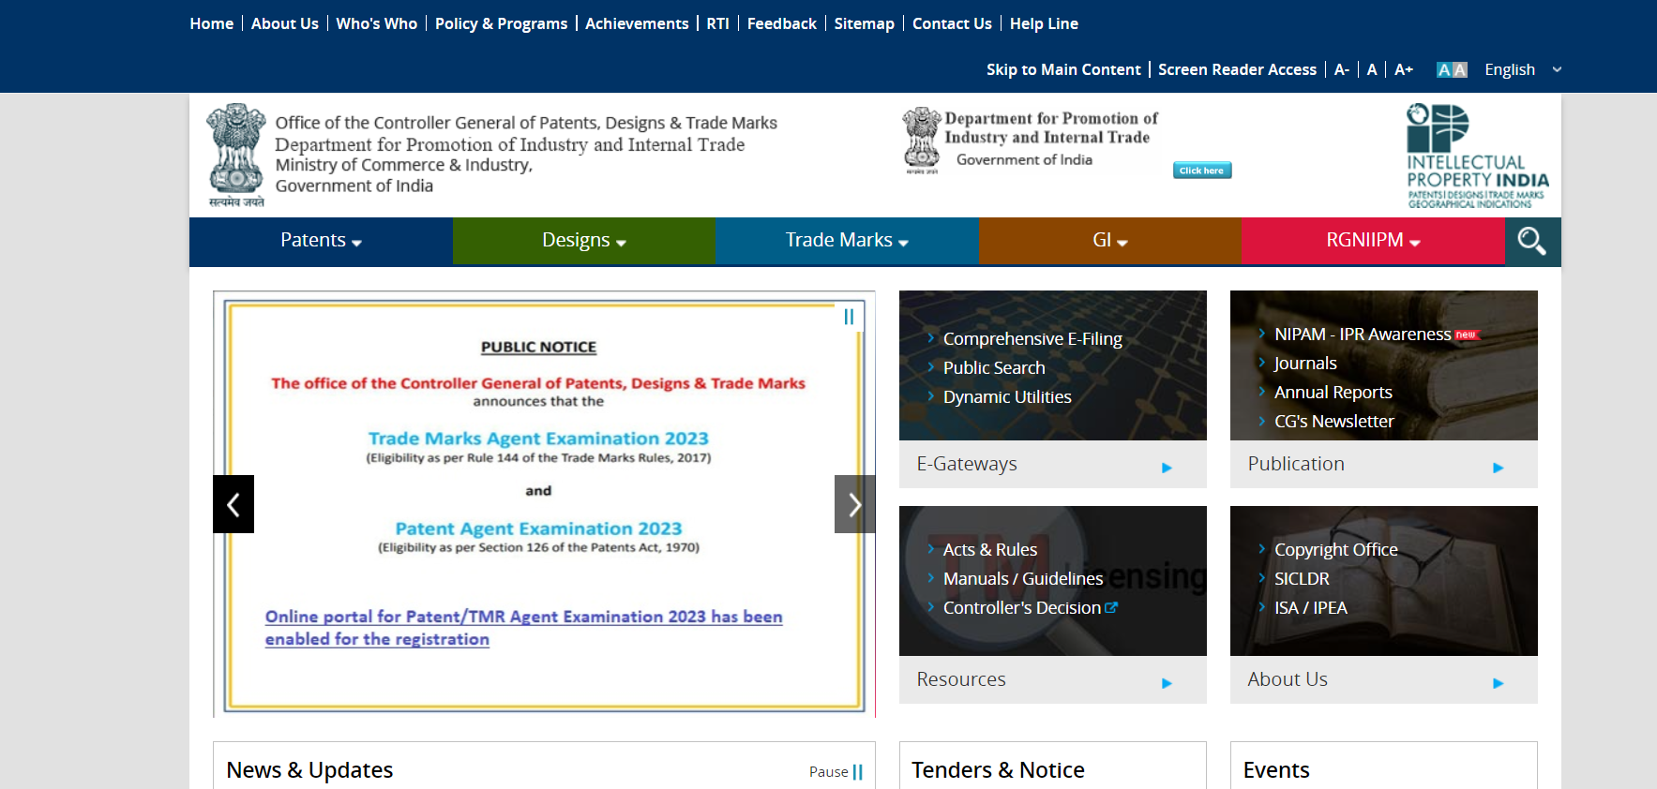Open Copyright Office link
The height and width of the screenshot is (789, 1657).
click(1335, 550)
